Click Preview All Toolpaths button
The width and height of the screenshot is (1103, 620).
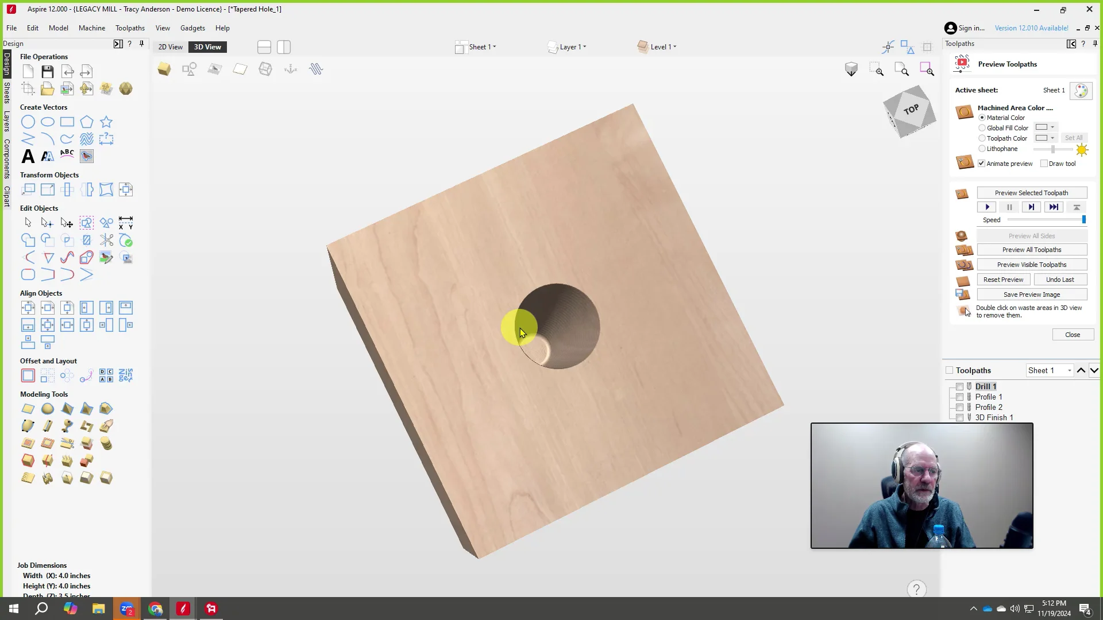(1032, 250)
